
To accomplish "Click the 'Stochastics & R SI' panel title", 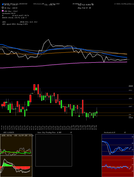I will pyautogui.click(x=115, y=132).
